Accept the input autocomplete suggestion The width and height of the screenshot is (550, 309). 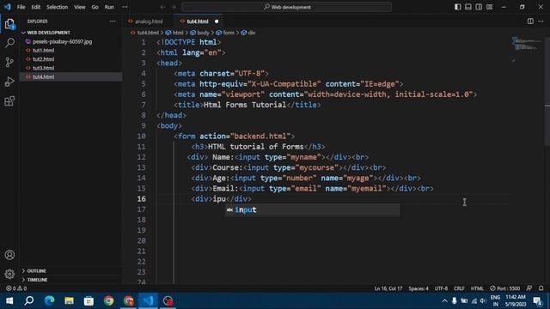coord(312,209)
